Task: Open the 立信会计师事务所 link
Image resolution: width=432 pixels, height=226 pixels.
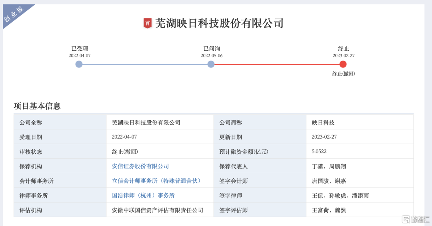Action: click(x=156, y=181)
